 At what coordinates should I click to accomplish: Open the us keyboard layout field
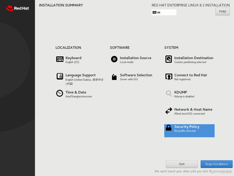point(164,12)
